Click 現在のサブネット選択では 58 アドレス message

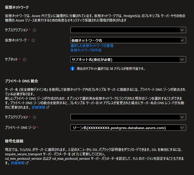click(x=111, y=68)
